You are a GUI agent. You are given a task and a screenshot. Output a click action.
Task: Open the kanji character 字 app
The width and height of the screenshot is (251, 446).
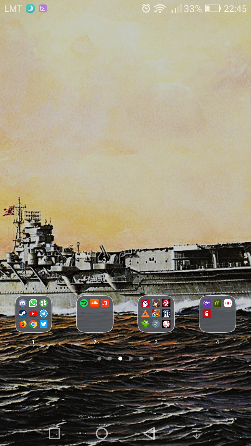156,324
